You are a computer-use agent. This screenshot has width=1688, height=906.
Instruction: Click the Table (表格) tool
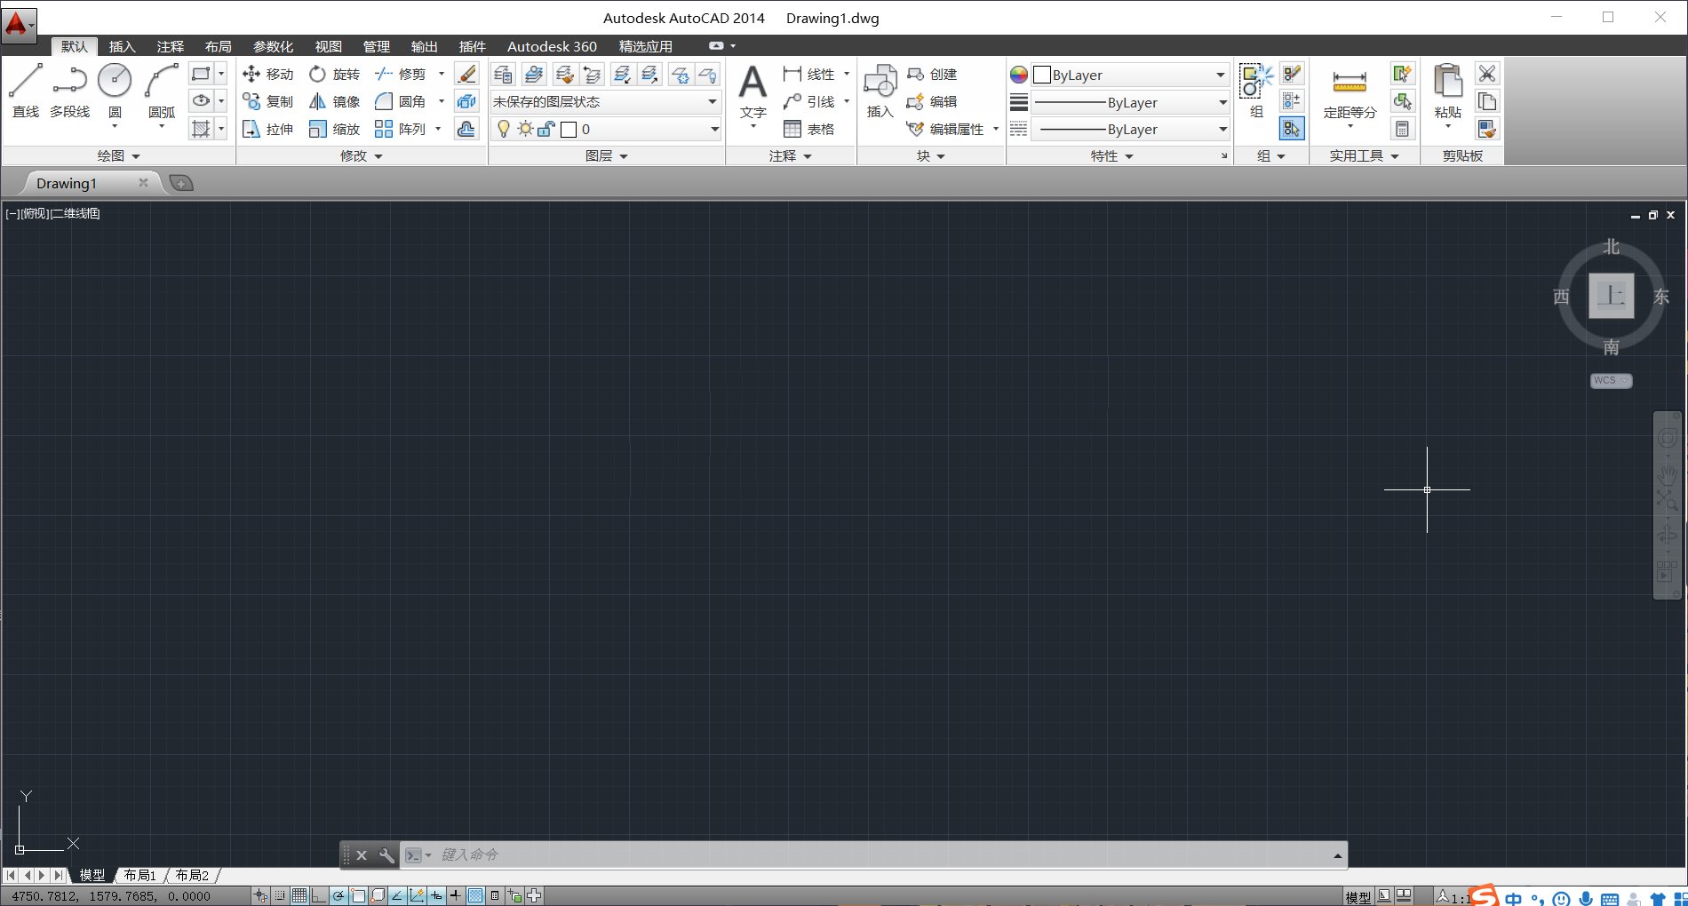coord(809,130)
